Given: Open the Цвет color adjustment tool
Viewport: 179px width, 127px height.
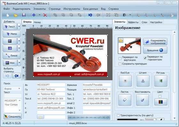Looking at the screenshot, I should click(x=161, y=102).
